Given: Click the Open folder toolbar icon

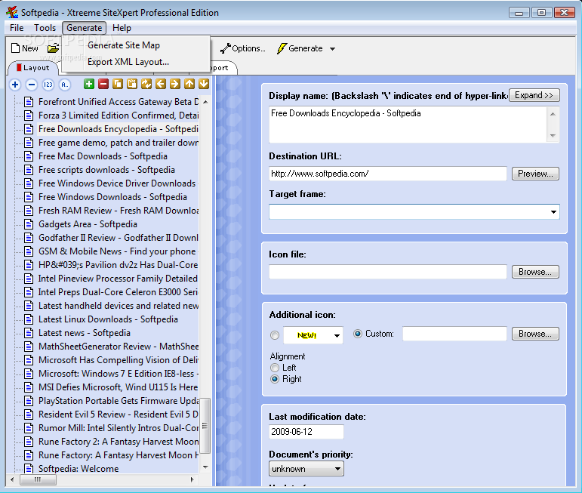Looking at the screenshot, I should (53, 48).
